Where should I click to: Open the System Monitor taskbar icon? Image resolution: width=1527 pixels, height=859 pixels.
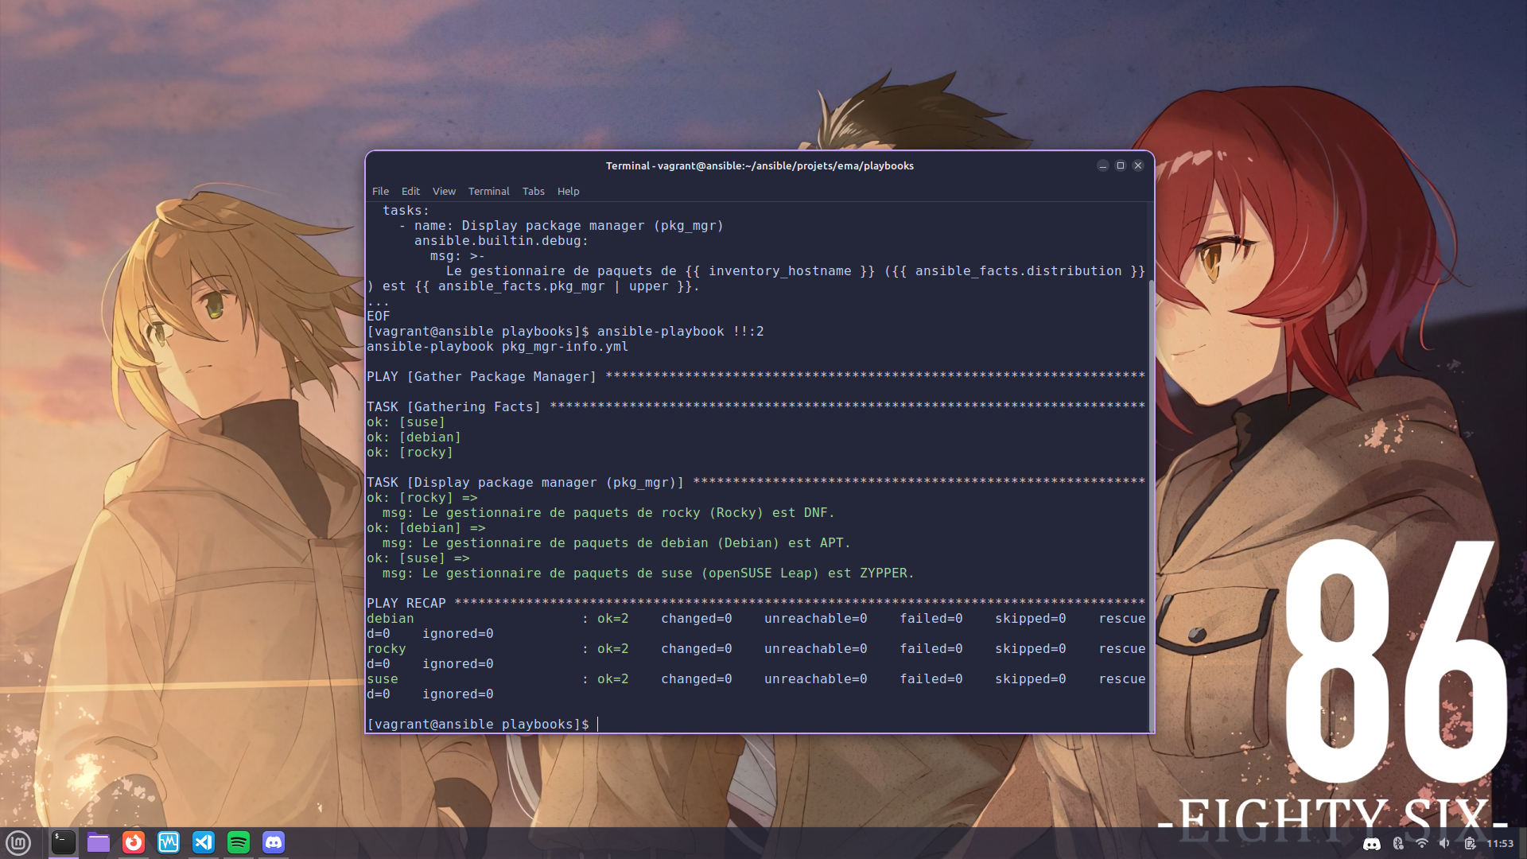tap(169, 842)
